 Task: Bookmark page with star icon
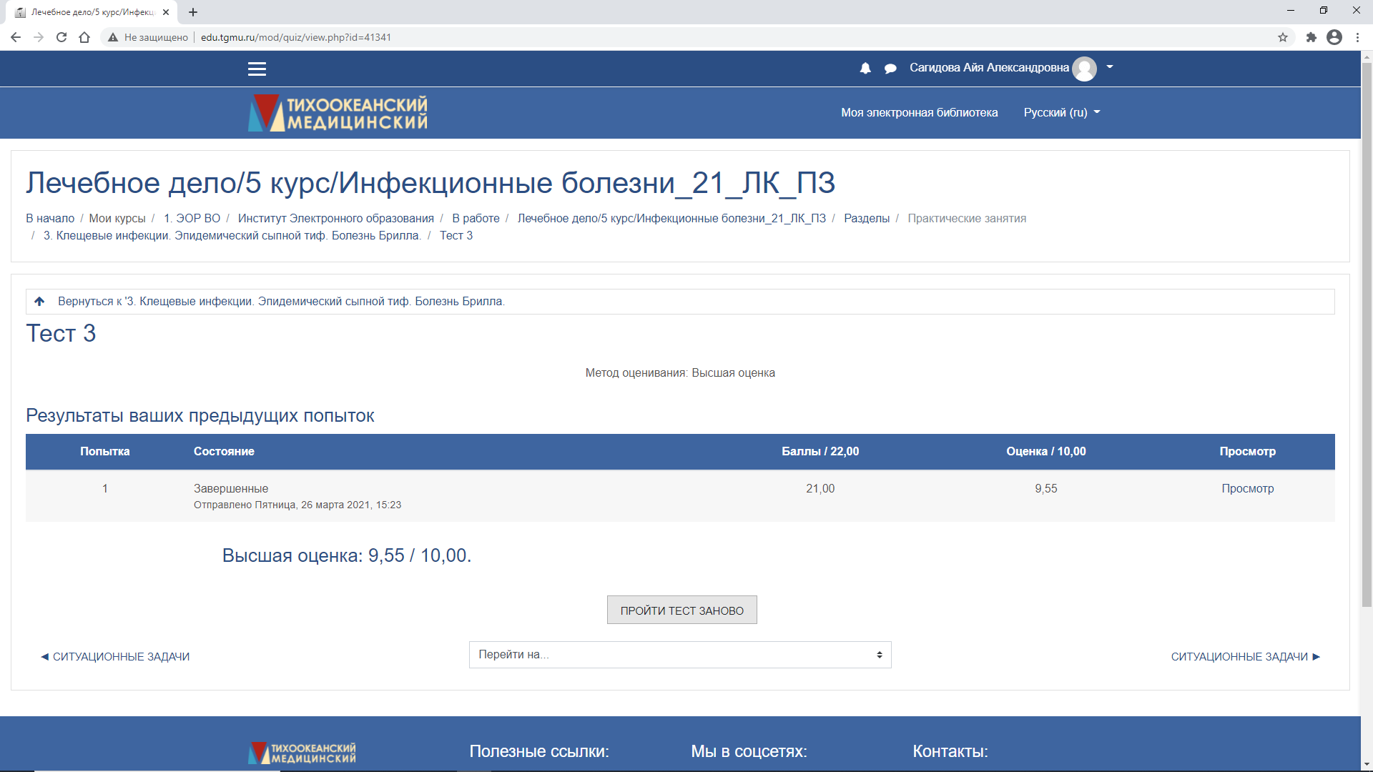pos(1283,37)
